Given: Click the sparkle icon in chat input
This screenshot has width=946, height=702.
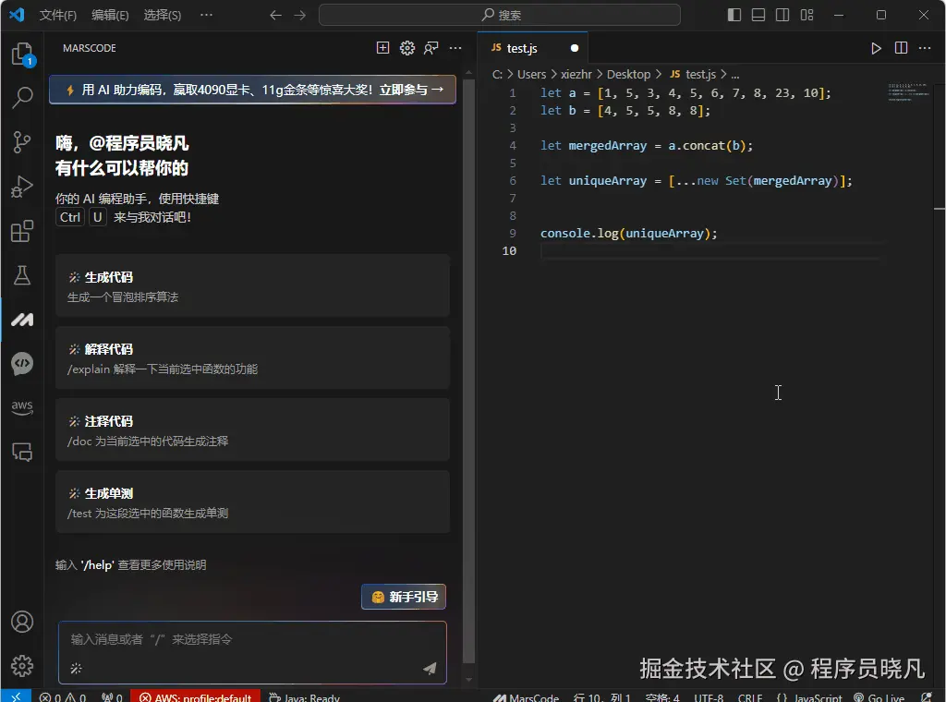Looking at the screenshot, I should [76, 668].
